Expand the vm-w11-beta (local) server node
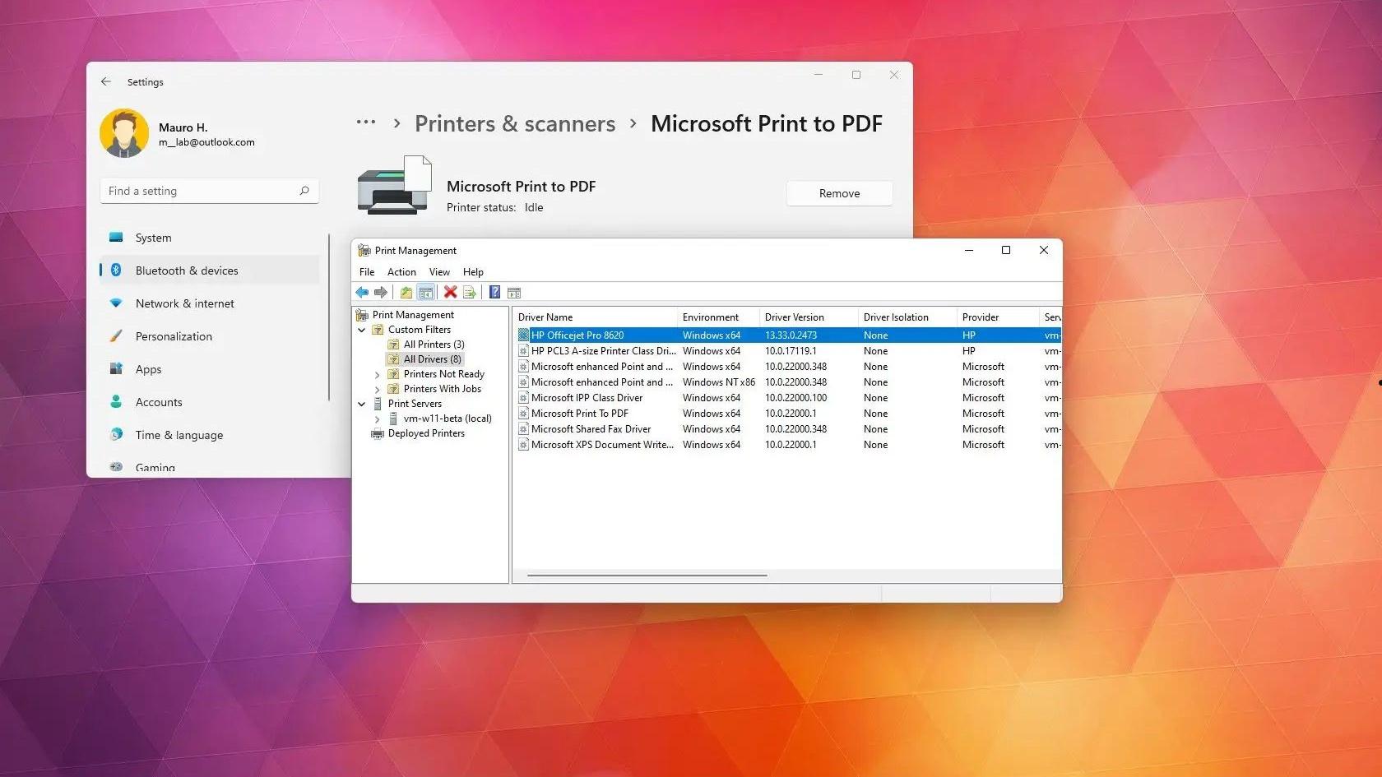 tap(378, 419)
